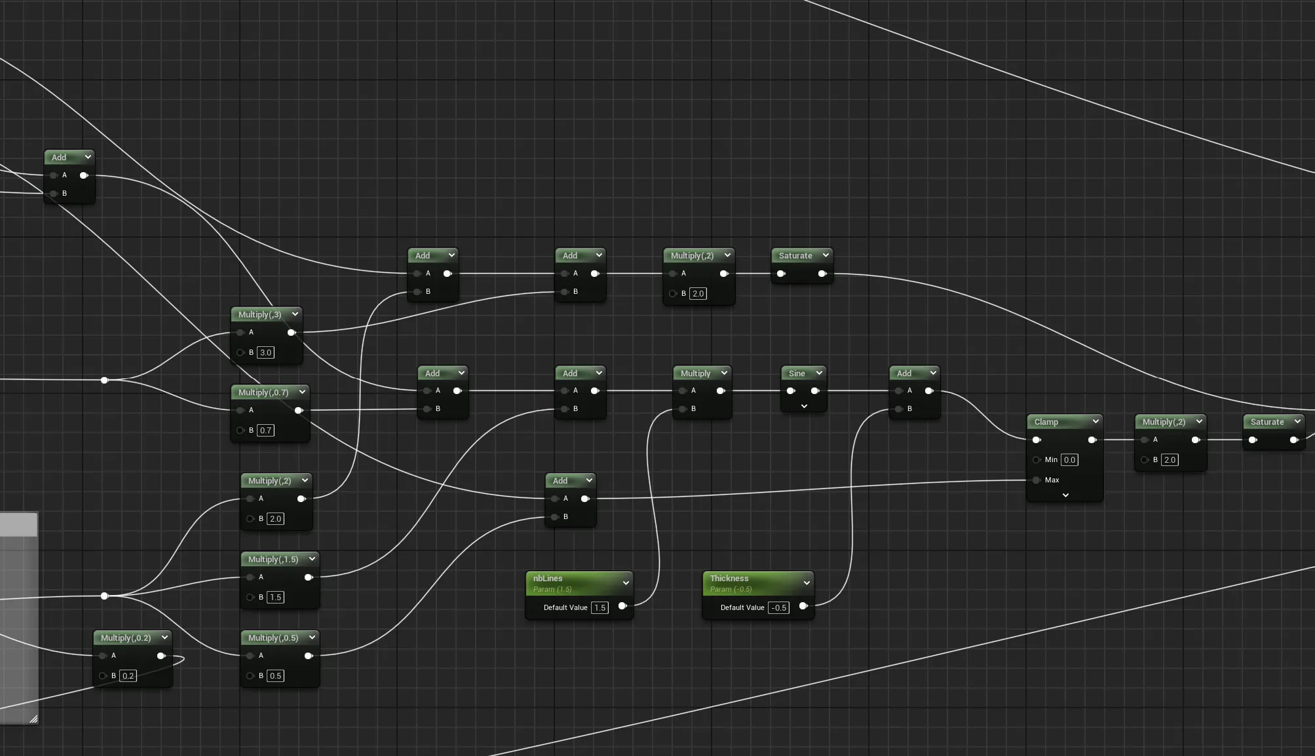Open the Sine node header chevron
The width and height of the screenshot is (1315, 756).
coord(819,373)
